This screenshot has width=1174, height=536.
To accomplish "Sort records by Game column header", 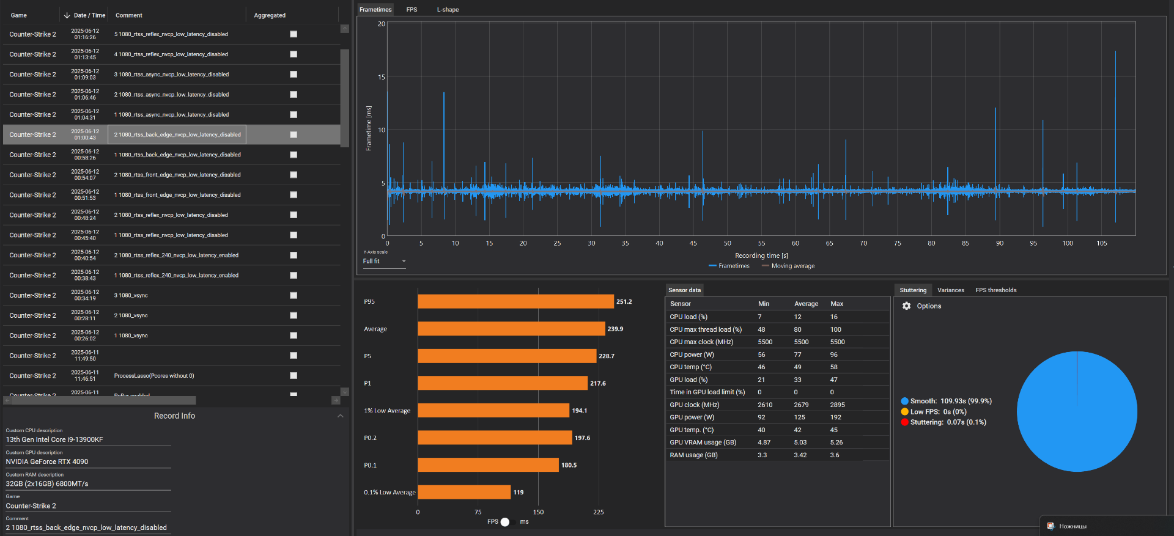I will pos(18,15).
